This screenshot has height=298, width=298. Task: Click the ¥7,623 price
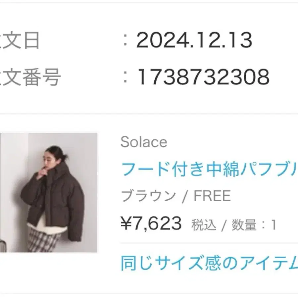coord(151,224)
